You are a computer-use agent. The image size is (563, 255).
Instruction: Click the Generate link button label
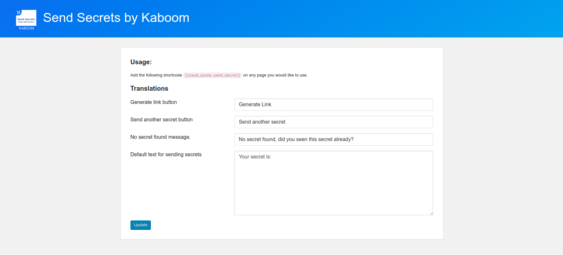[153, 102]
